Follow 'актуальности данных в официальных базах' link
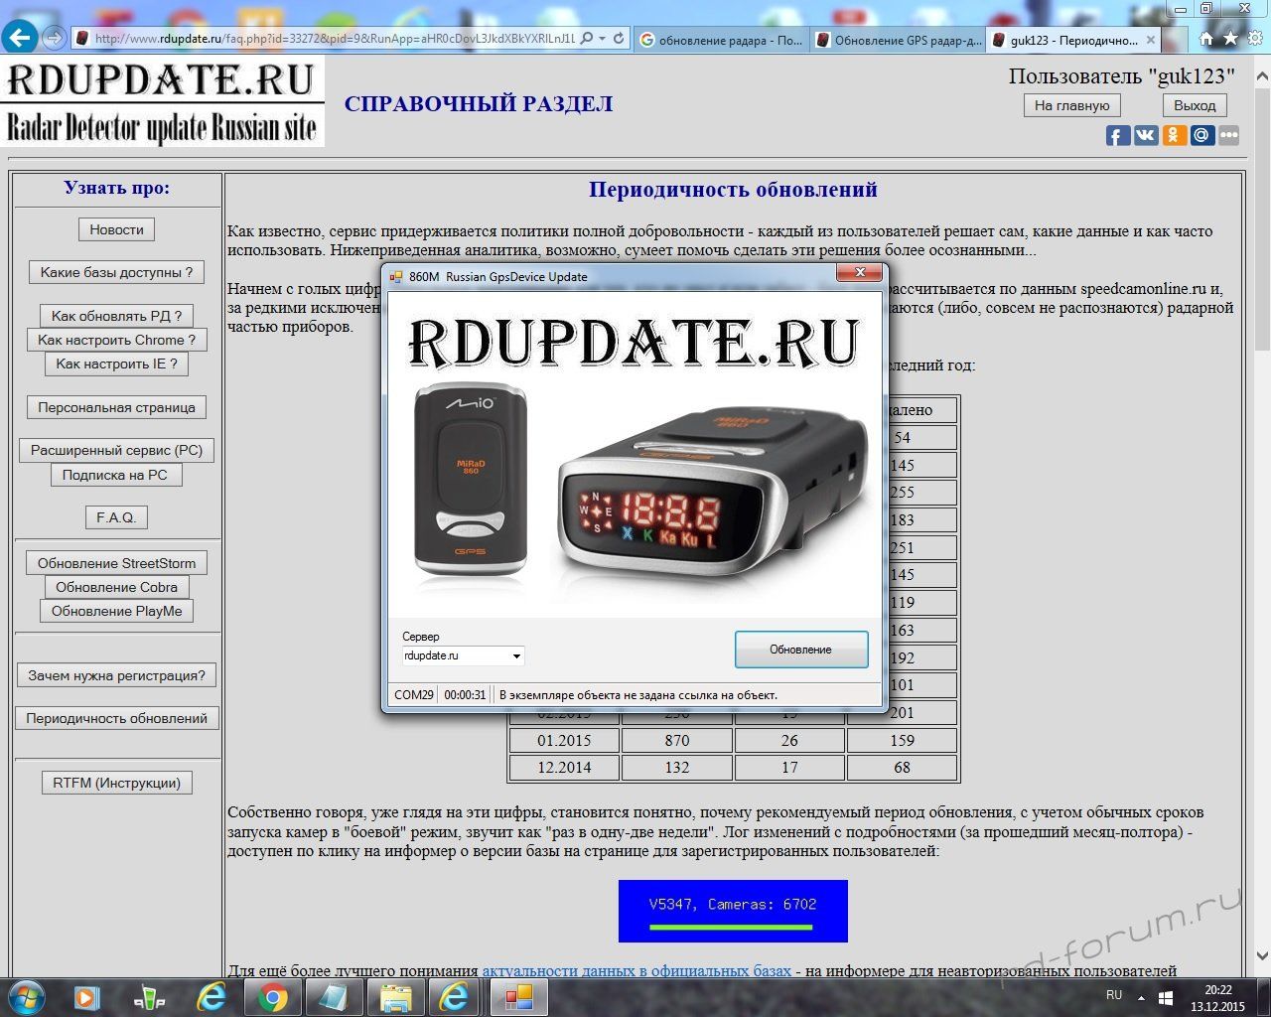The image size is (1271, 1017). (636, 970)
